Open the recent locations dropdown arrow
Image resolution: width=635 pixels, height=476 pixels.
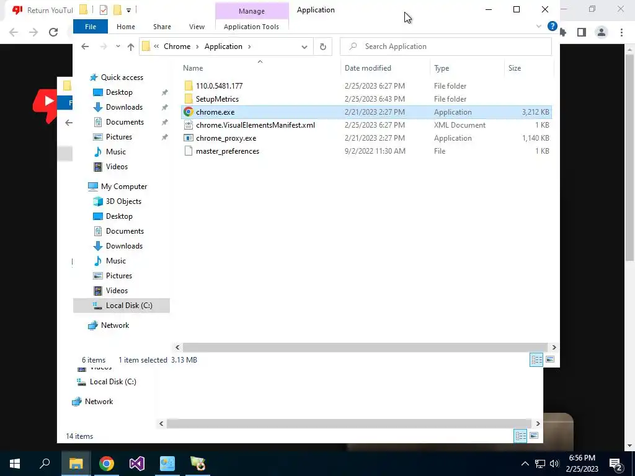coord(118,46)
